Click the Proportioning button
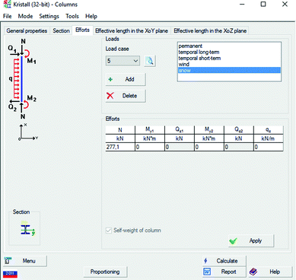This screenshot has width=296, height=280. (105, 272)
